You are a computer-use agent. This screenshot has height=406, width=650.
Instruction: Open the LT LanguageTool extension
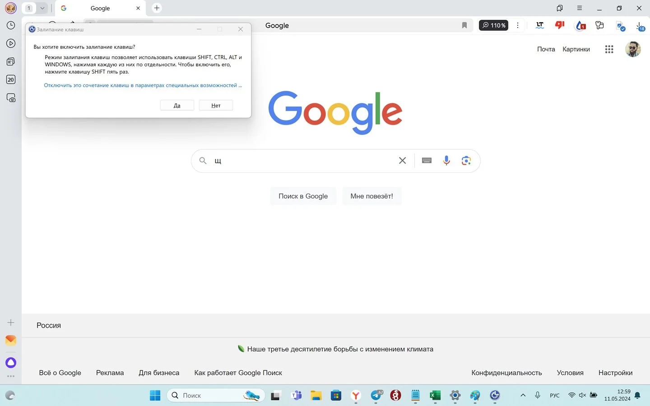540,25
